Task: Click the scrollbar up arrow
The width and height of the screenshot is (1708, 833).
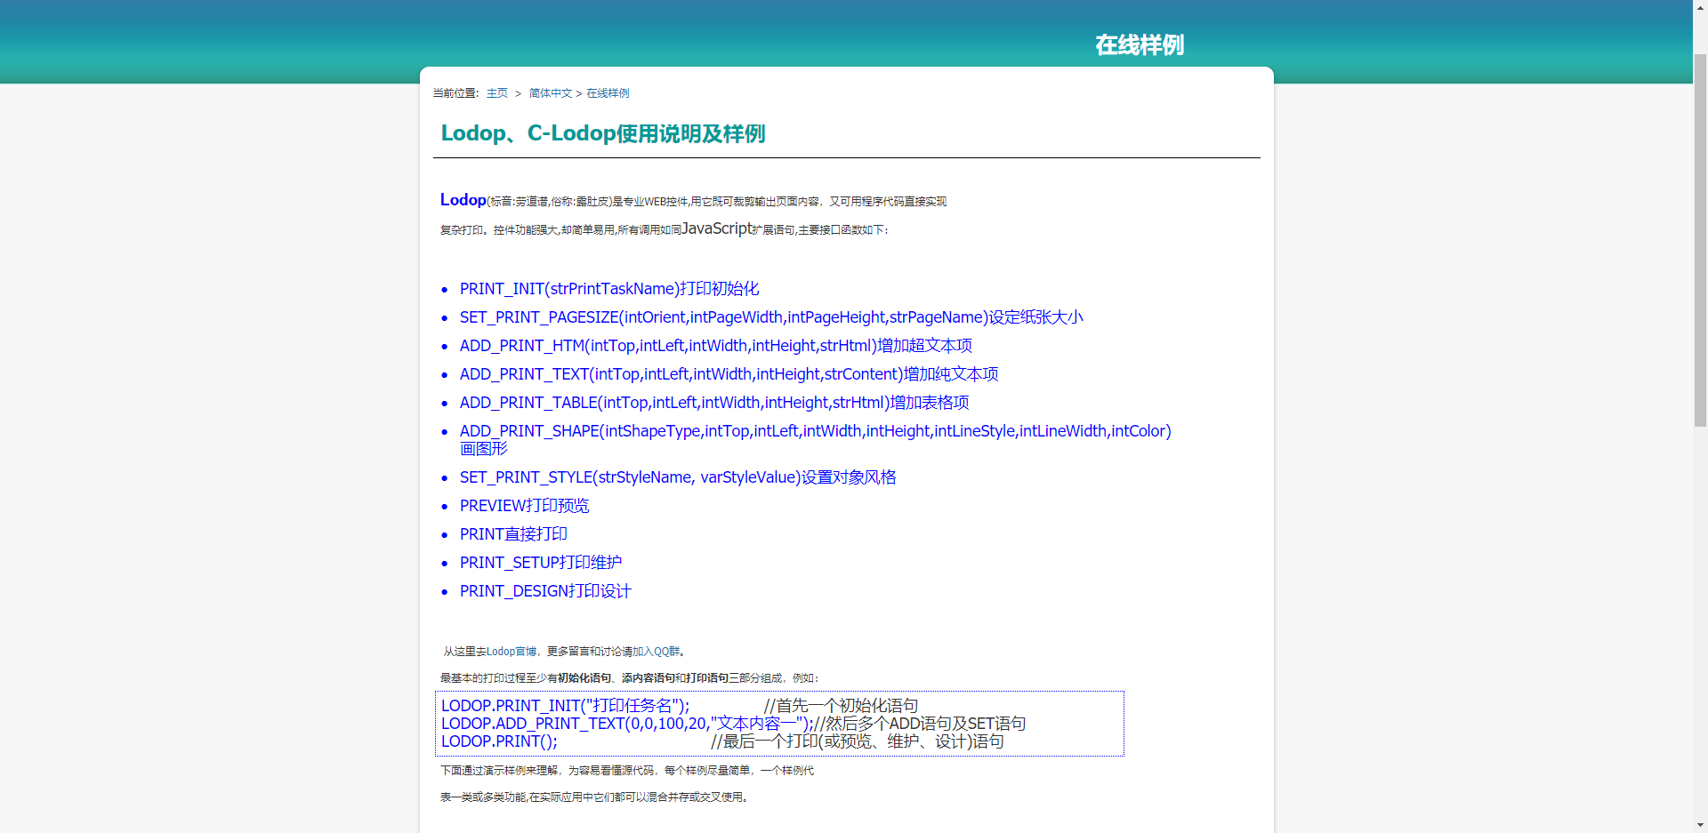Action: pos(1700,7)
